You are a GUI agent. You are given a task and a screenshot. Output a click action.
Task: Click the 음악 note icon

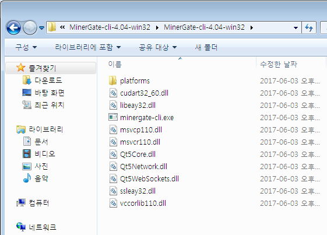(27, 178)
